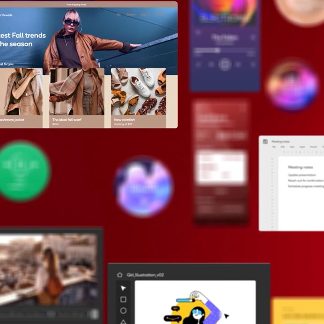Click the Meeting notes document title field
This screenshot has height=324, width=324.
(x=280, y=142)
